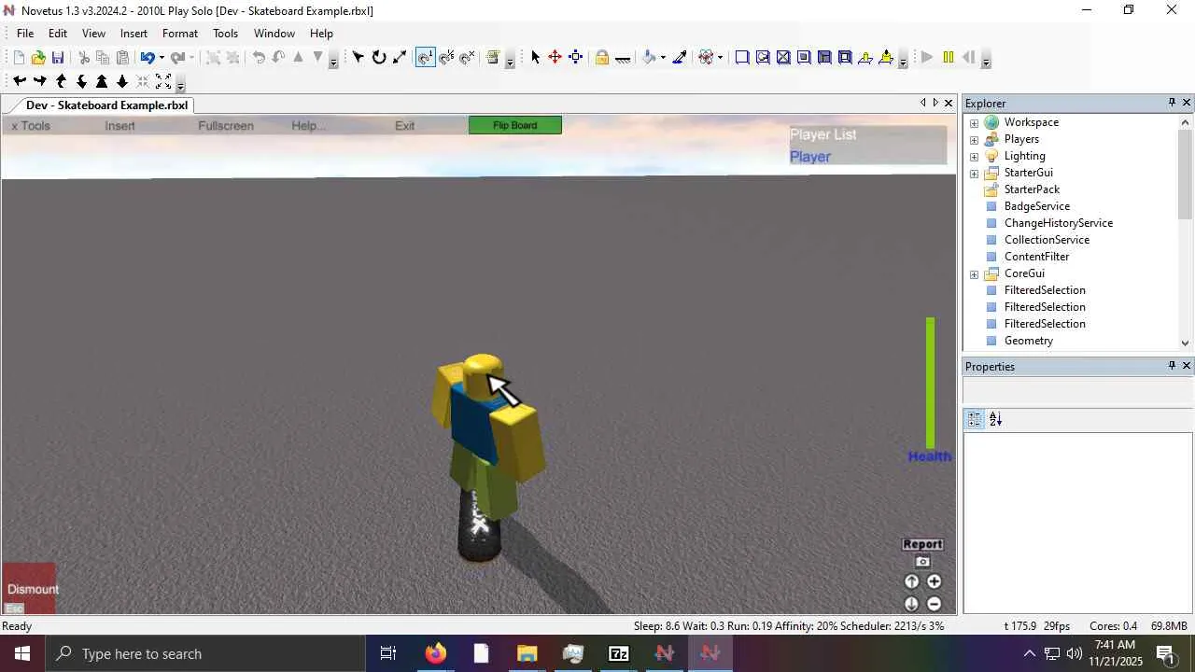Toggle the one-stud grid snap mode

(x=426, y=58)
